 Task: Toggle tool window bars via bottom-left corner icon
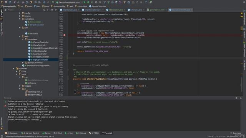[2, 136]
